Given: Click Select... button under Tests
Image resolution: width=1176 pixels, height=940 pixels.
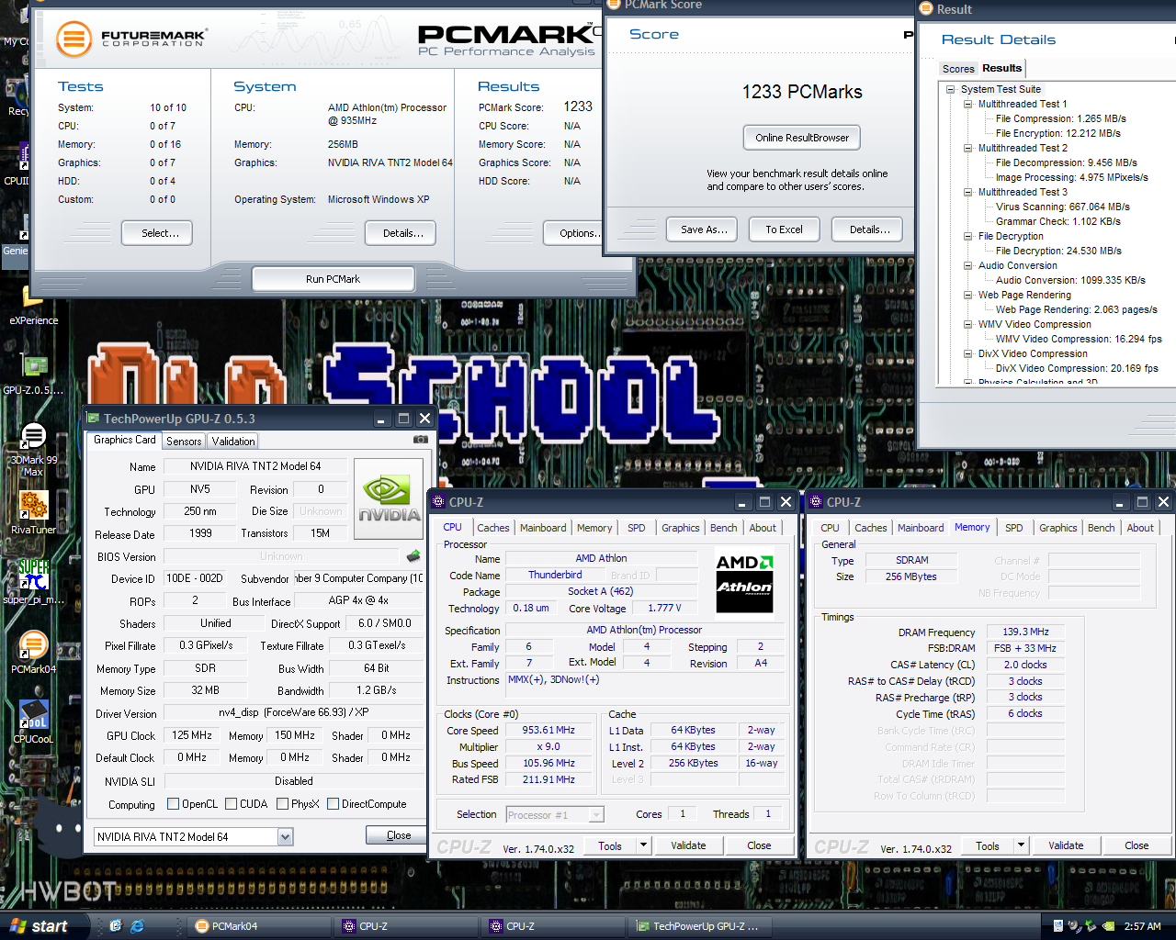Looking at the screenshot, I should coord(157,233).
